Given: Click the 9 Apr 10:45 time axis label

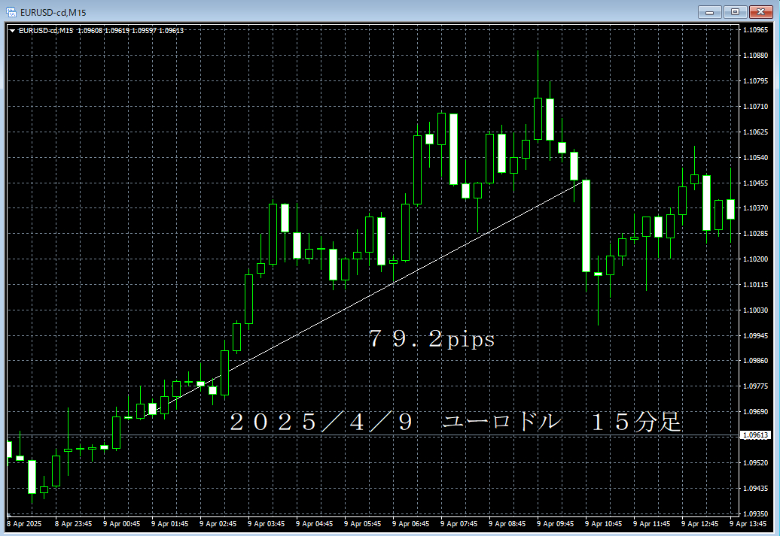Looking at the screenshot, I should 603,524.
